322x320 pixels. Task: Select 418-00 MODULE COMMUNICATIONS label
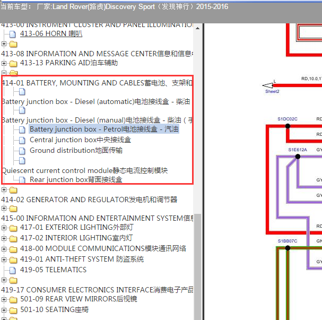[103, 249]
